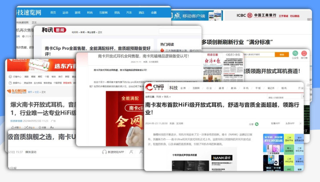Select 平板 tab on China.com 科技 nav
320x182 pixels.
pyautogui.click(x=258, y=88)
